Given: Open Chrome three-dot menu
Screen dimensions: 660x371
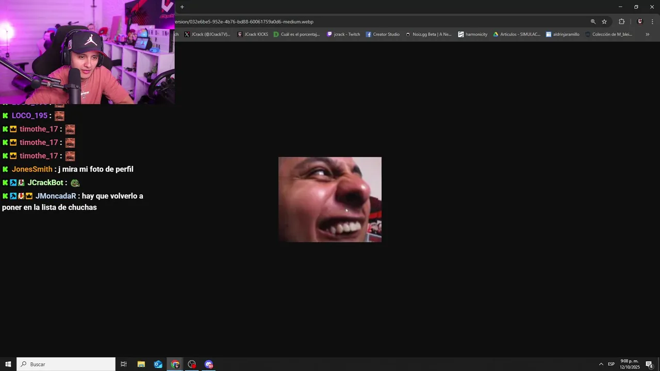Looking at the screenshot, I should point(652,22).
